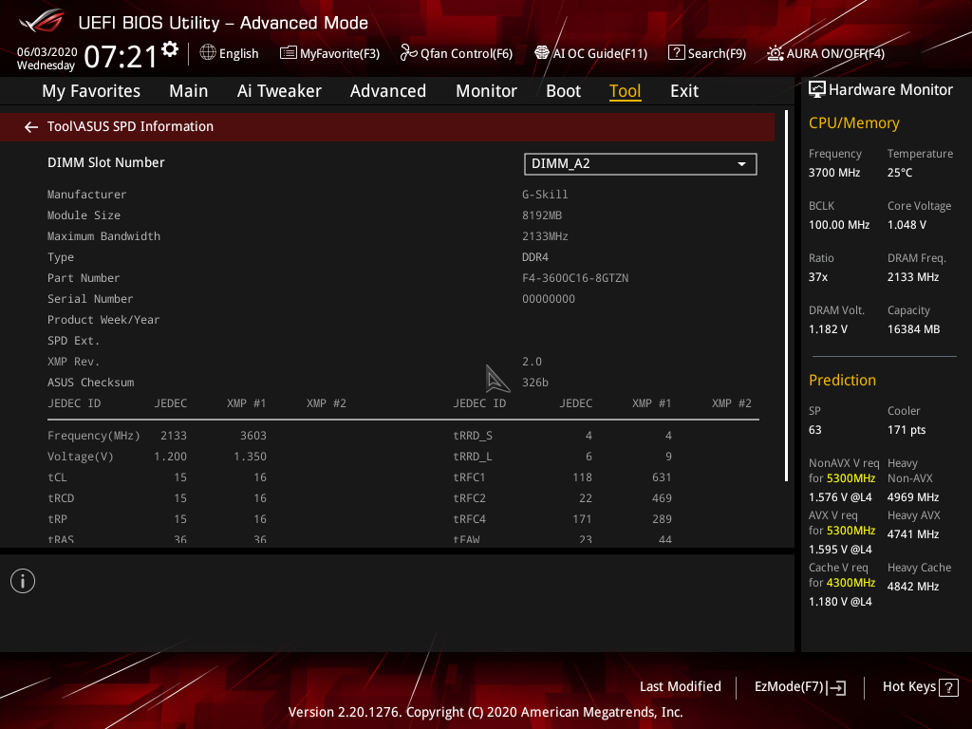
Task: Open the MyFavorite panel
Action: tap(329, 53)
